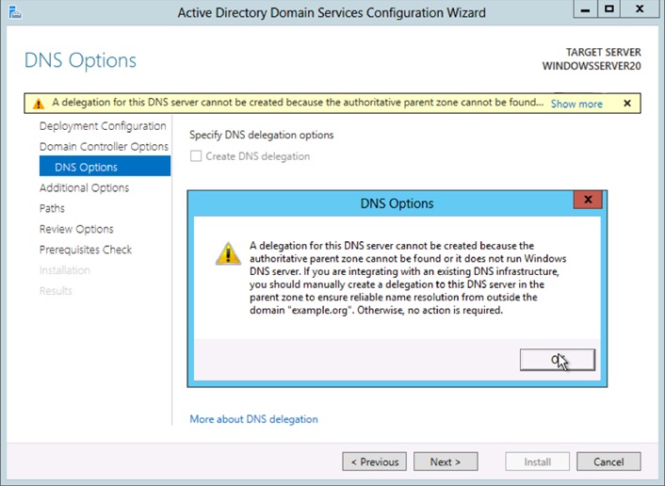Advance with the Next button
Image resolution: width=665 pixels, height=486 pixels.
[446, 462]
